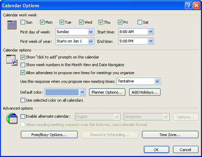The image size is (202, 157).
Task: Enable the Sun work day checkbox
Action: click(23, 22)
